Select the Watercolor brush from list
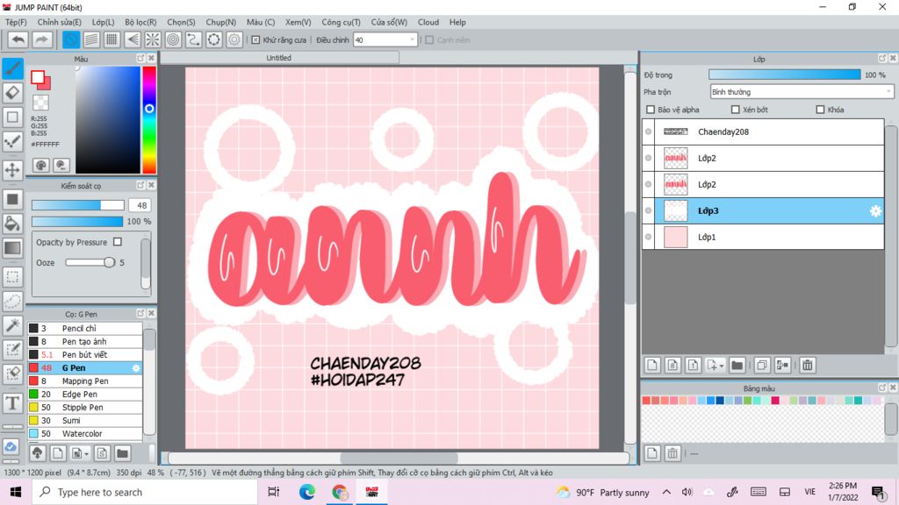Viewport: 899px width, 505px height. pos(82,433)
